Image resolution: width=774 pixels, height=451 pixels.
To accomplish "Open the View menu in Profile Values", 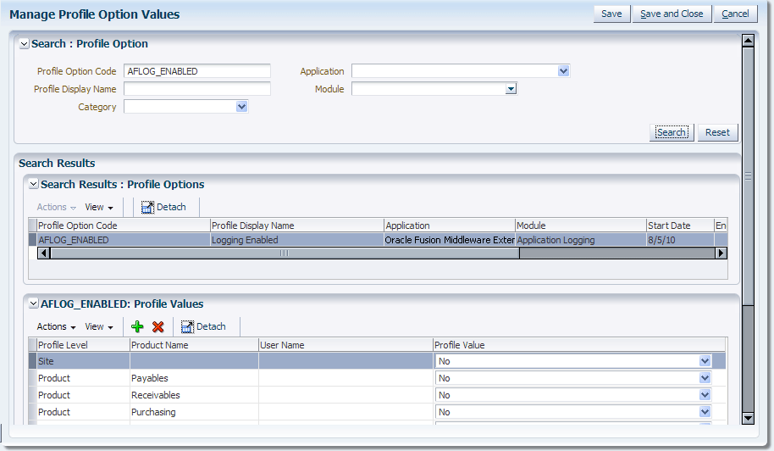I will tap(99, 326).
